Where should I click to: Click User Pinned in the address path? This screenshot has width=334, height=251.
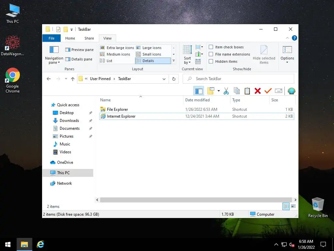point(100,79)
